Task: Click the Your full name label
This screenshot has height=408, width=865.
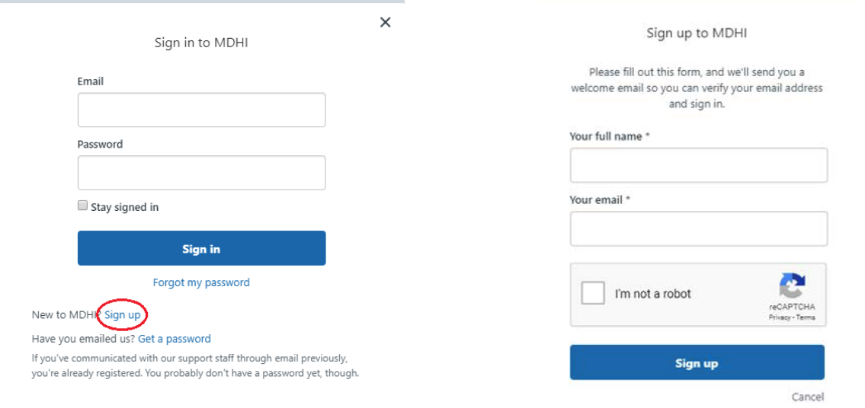Action: click(x=606, y=136)
